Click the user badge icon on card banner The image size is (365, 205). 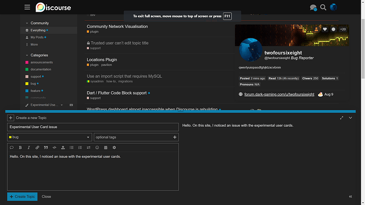click(x=316, y=29)
